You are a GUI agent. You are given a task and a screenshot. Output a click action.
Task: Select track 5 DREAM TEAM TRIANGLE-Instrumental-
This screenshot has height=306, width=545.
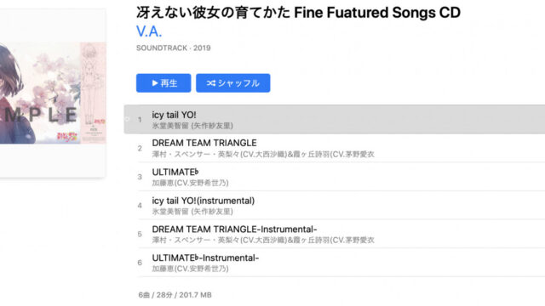pyautogui.click(x=341, y=235)
